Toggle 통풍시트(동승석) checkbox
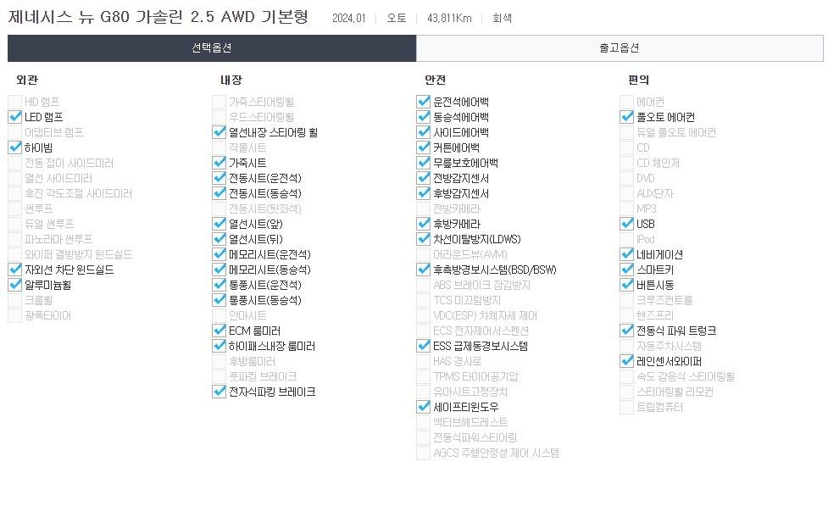This screenshot has height=506, width=828. [x=220, y=301]
